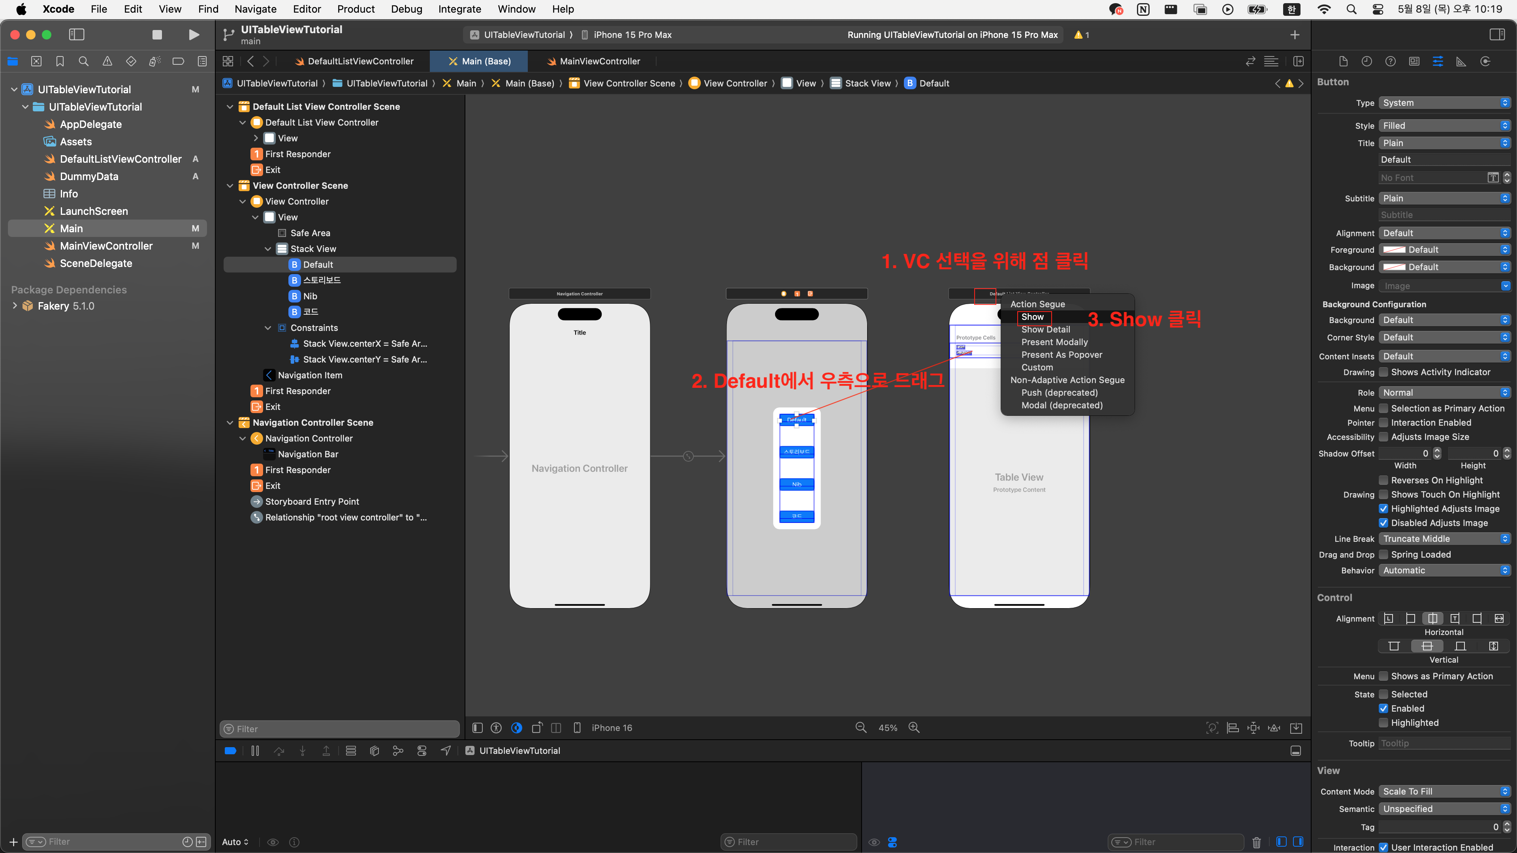
Task: Collapse Default List View Controller Scene
Action: coord(230,107)
